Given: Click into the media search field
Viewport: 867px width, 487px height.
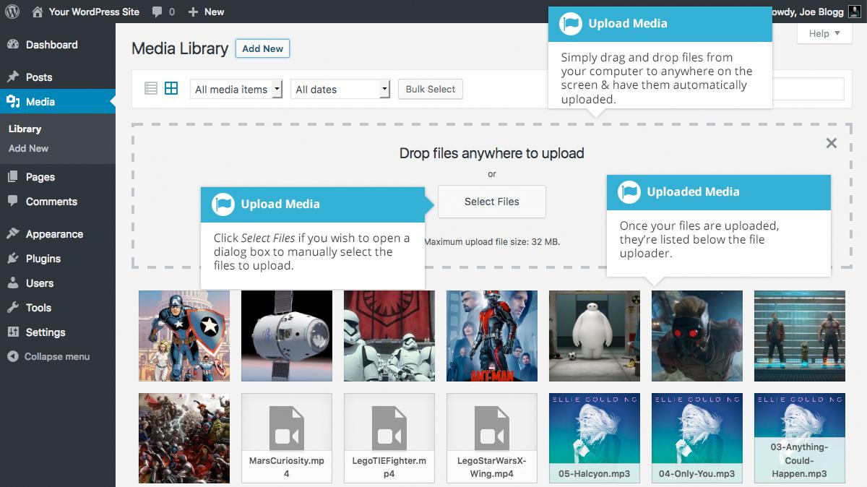Looking at the screenshot, I should point(808,89).
